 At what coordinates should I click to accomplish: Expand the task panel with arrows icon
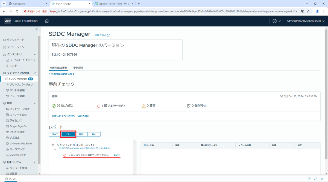point(315,179)
